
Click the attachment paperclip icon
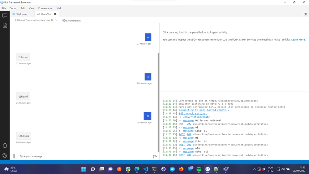[x=14, y=156]
